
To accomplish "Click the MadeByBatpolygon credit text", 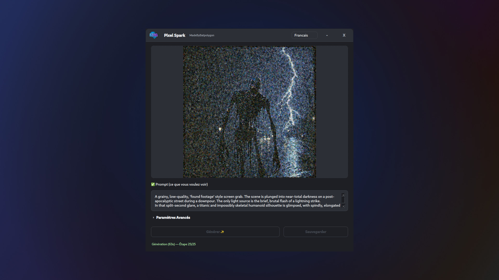I will point(202,35).
